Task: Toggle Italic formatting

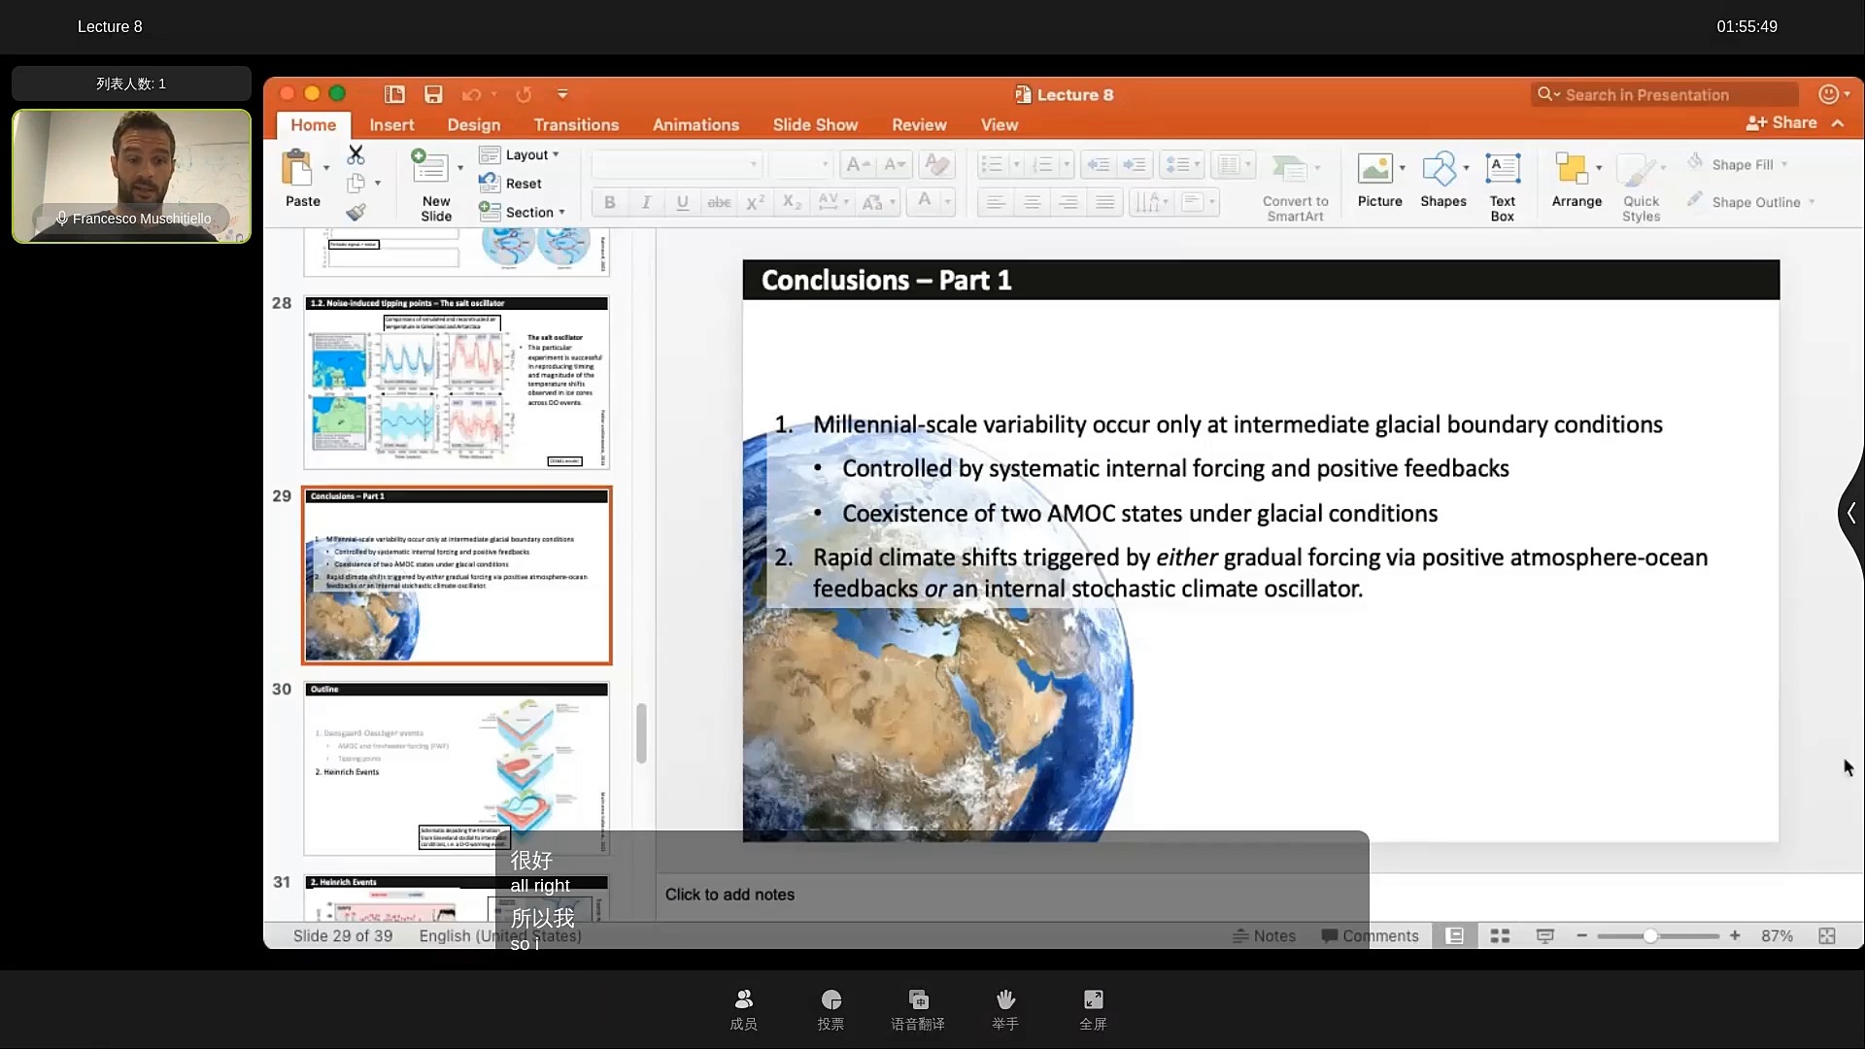Action: click(646, 202)
